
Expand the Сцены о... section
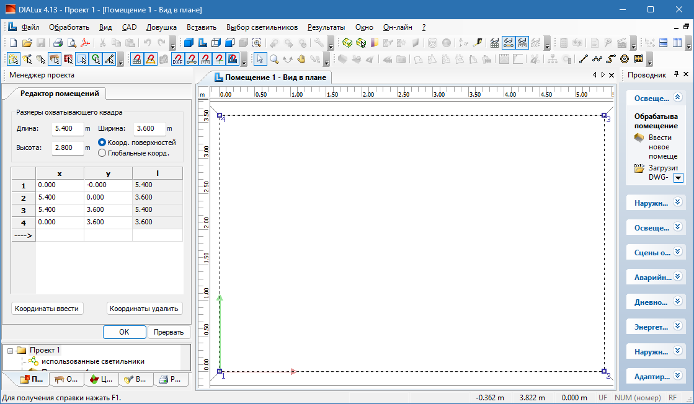(x=678, y=252)
